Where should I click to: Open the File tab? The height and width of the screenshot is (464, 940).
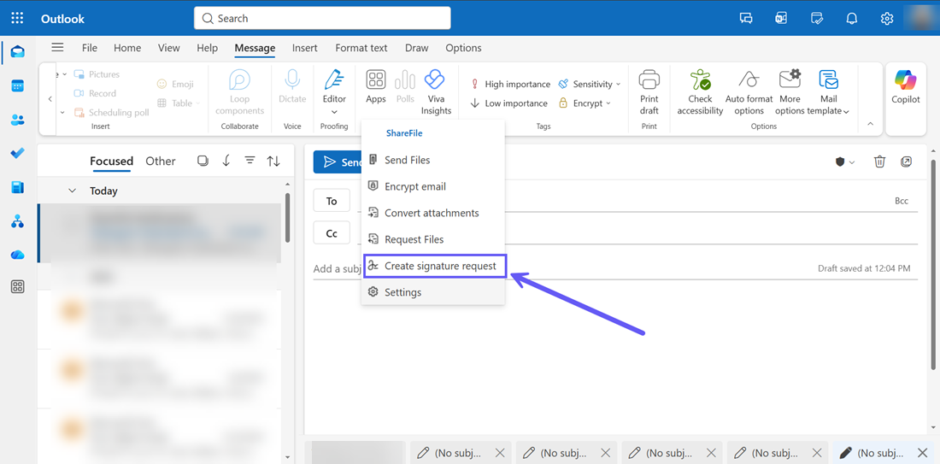[x=90, y=48]
